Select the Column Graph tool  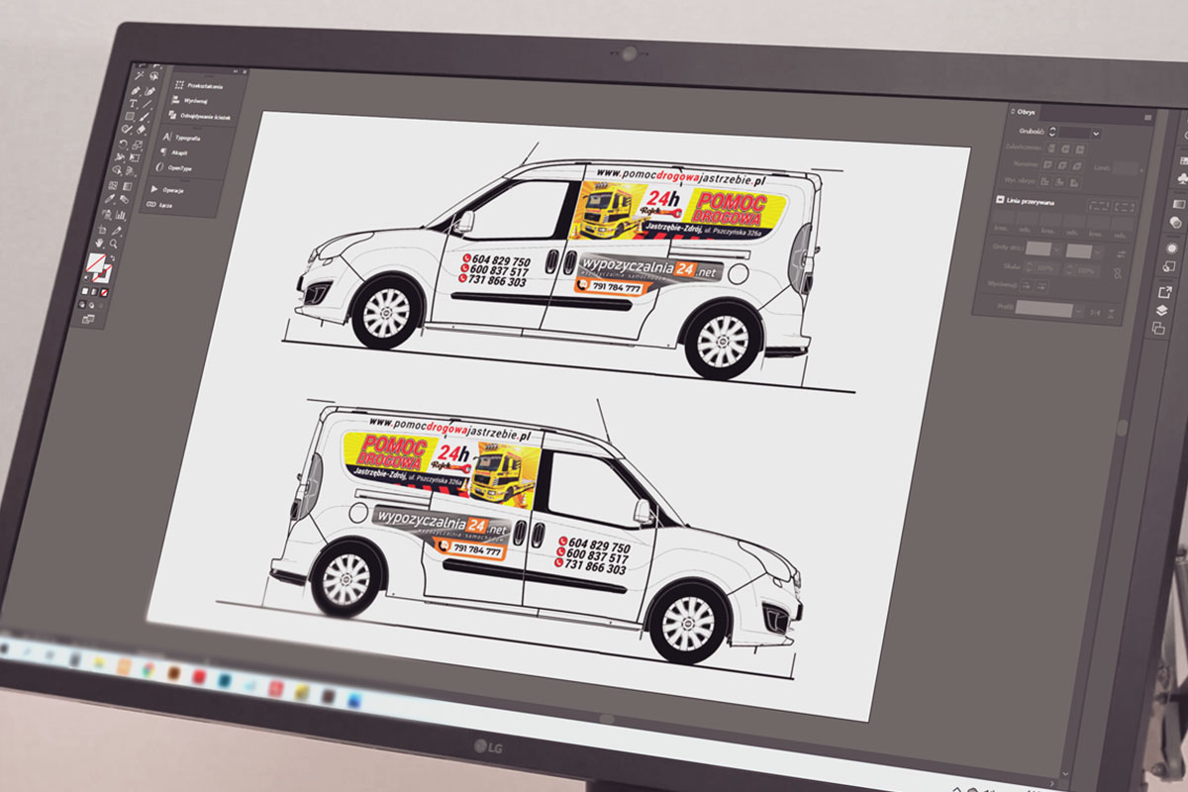click(122, 214)
